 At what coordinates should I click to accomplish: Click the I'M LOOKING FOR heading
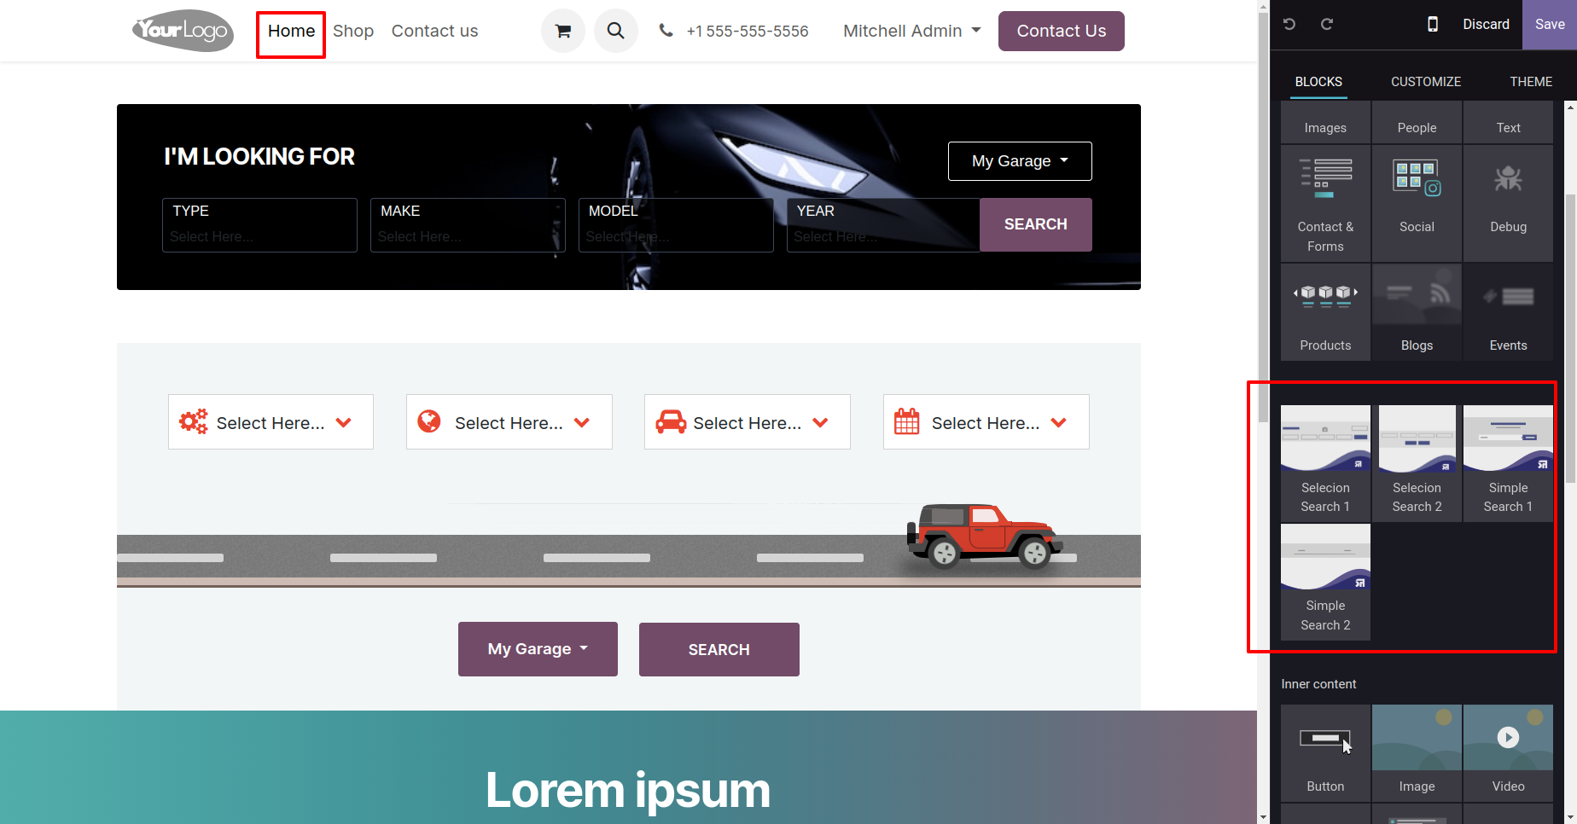[259, 156]
